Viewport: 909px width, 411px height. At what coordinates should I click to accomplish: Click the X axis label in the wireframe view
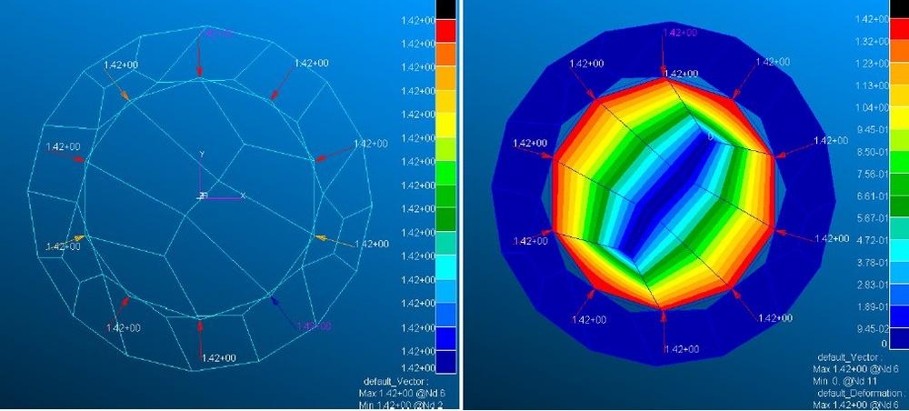click(242, 195)
